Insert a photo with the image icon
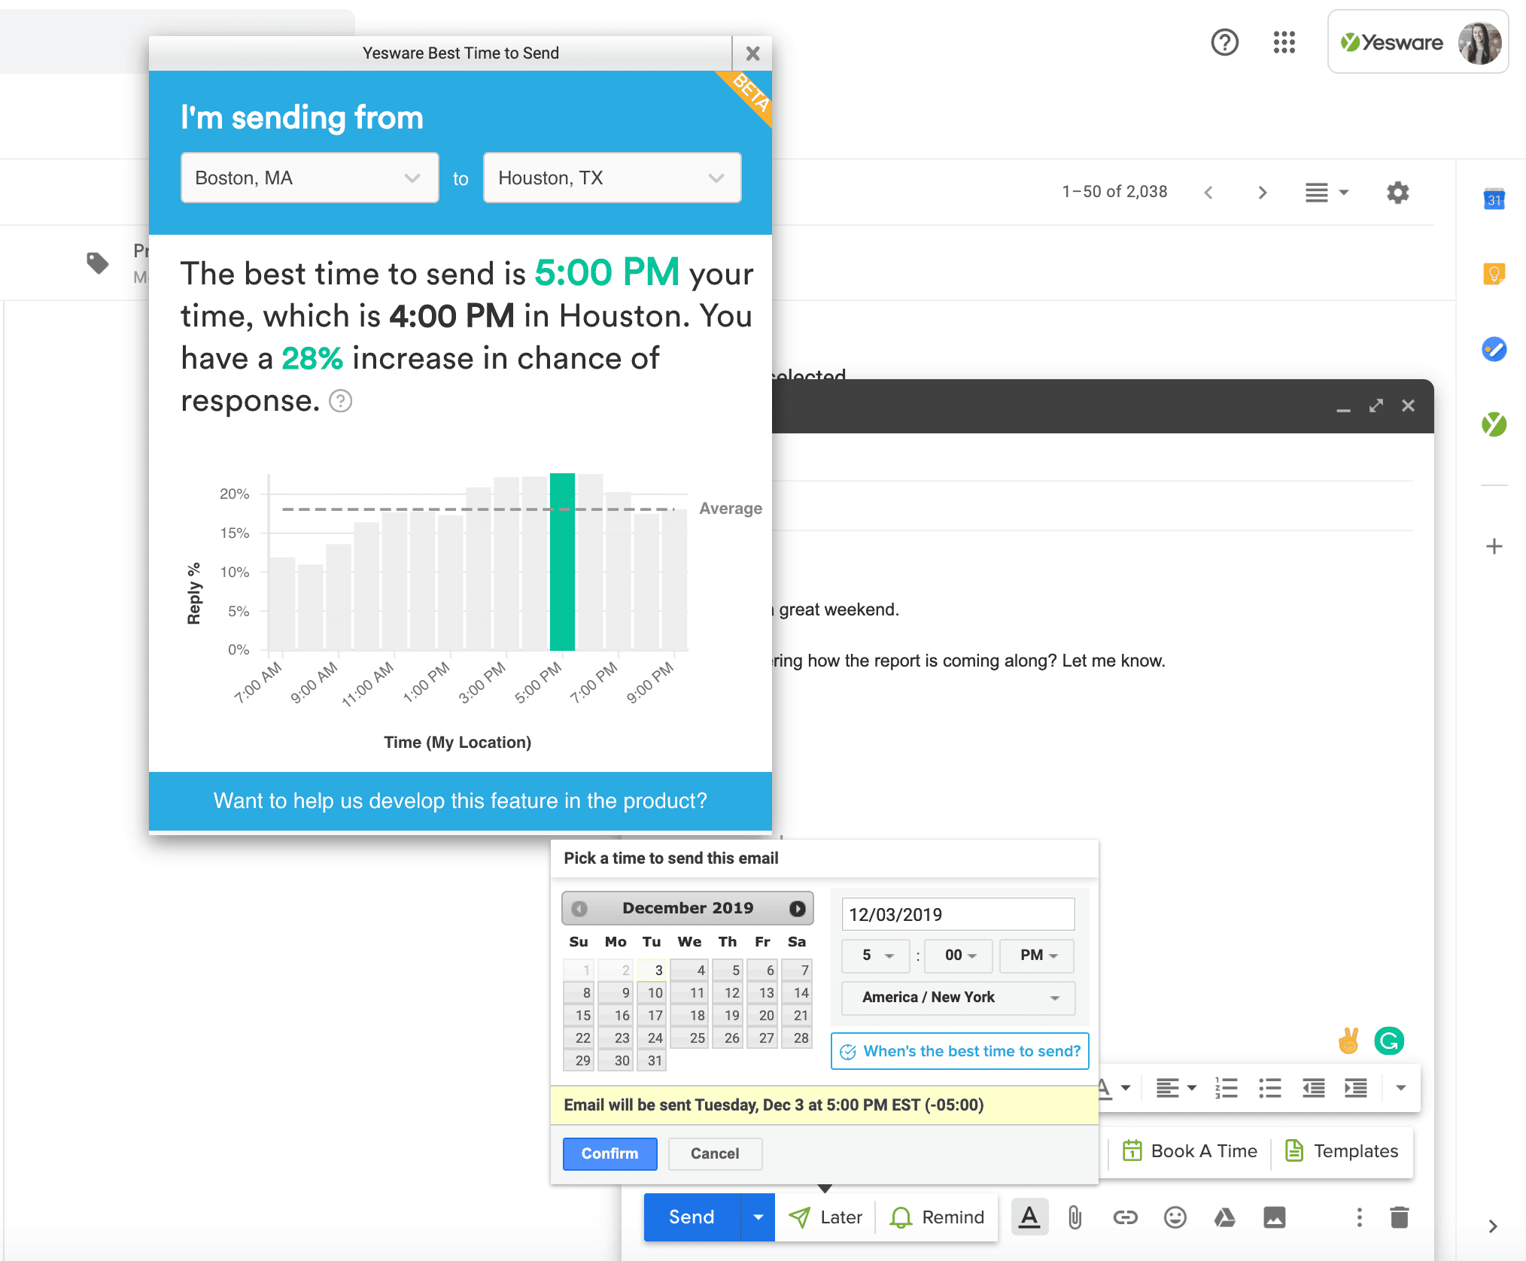 pyautogui.click(x=1274, y=1217)
